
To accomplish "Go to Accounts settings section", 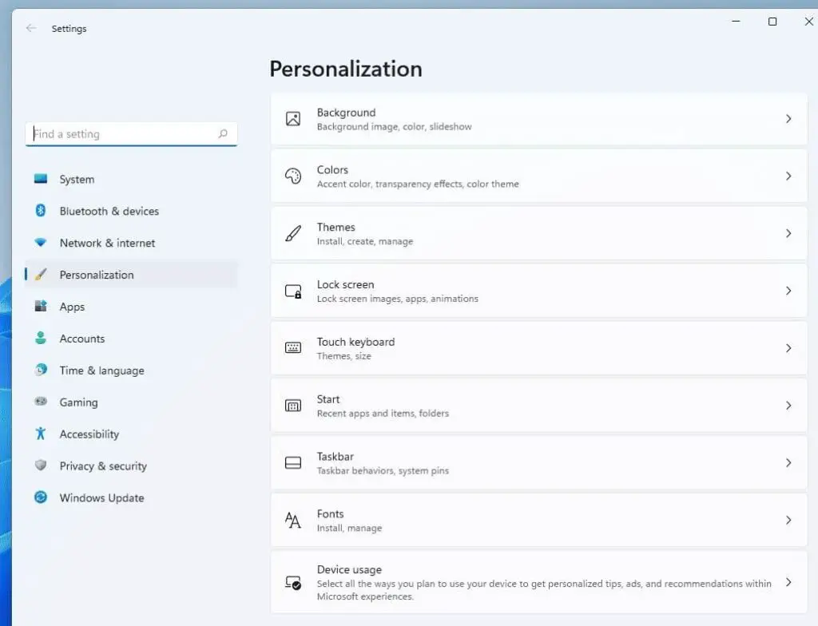I will tap(81, 339).
